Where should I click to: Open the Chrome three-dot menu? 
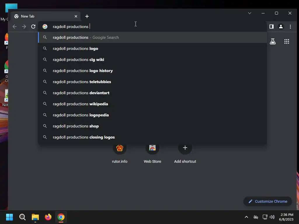290,27
